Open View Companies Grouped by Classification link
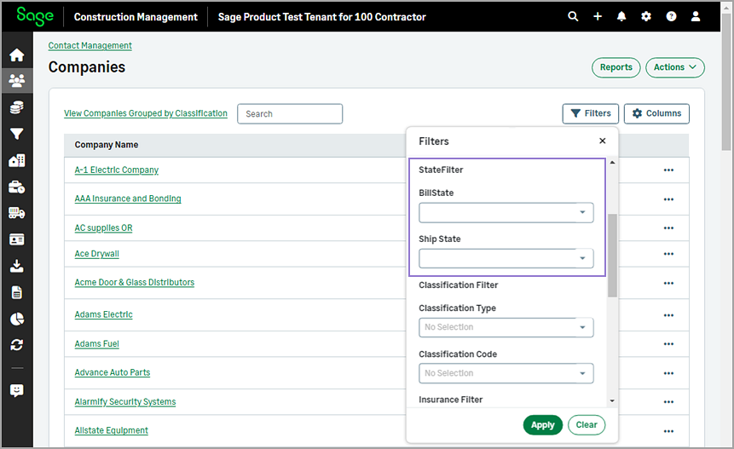The width and height of the screenshot is (734, 449). 146,113
